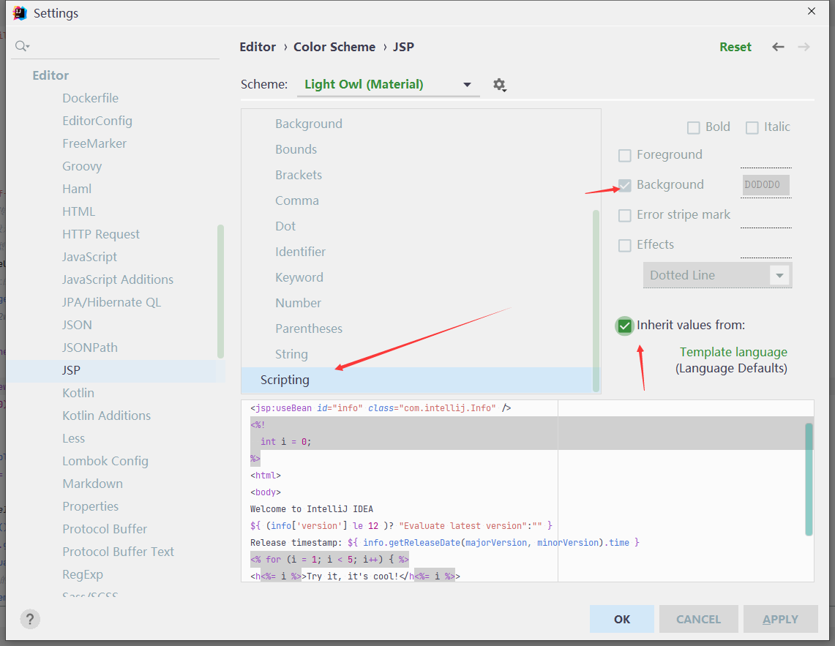The image size is (835, 646).
Task: Go back with the left arrow
Action: (778, 47)
